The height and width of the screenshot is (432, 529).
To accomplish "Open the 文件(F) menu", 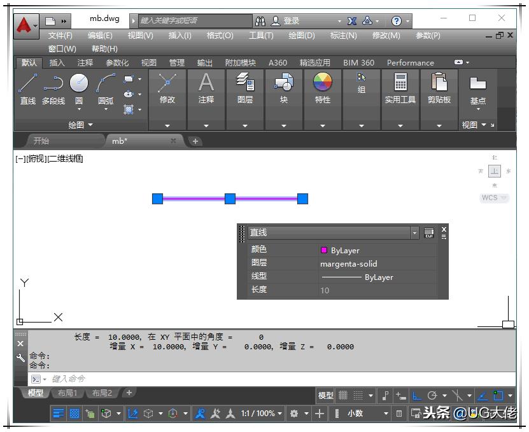I will 60,36.
